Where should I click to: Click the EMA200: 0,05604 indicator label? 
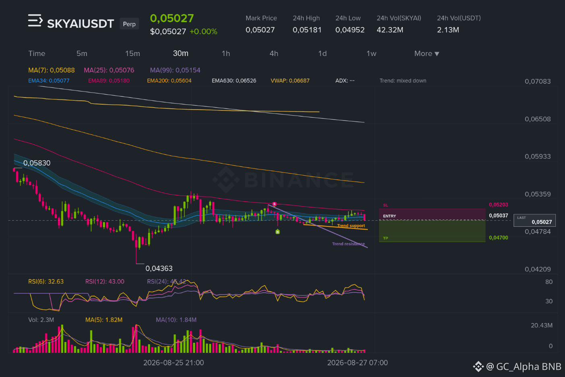coord(169,81)
